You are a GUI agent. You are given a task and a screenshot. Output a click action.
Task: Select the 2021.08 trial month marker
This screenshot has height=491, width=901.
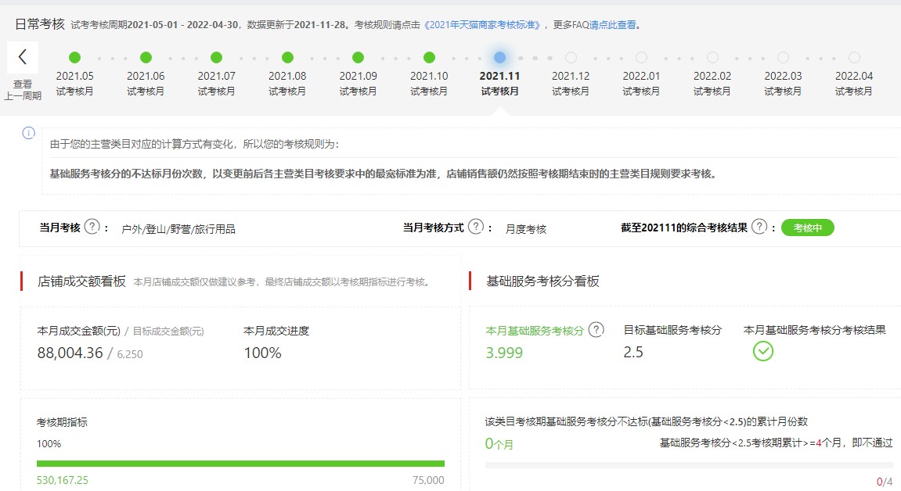tap(287, 57)
